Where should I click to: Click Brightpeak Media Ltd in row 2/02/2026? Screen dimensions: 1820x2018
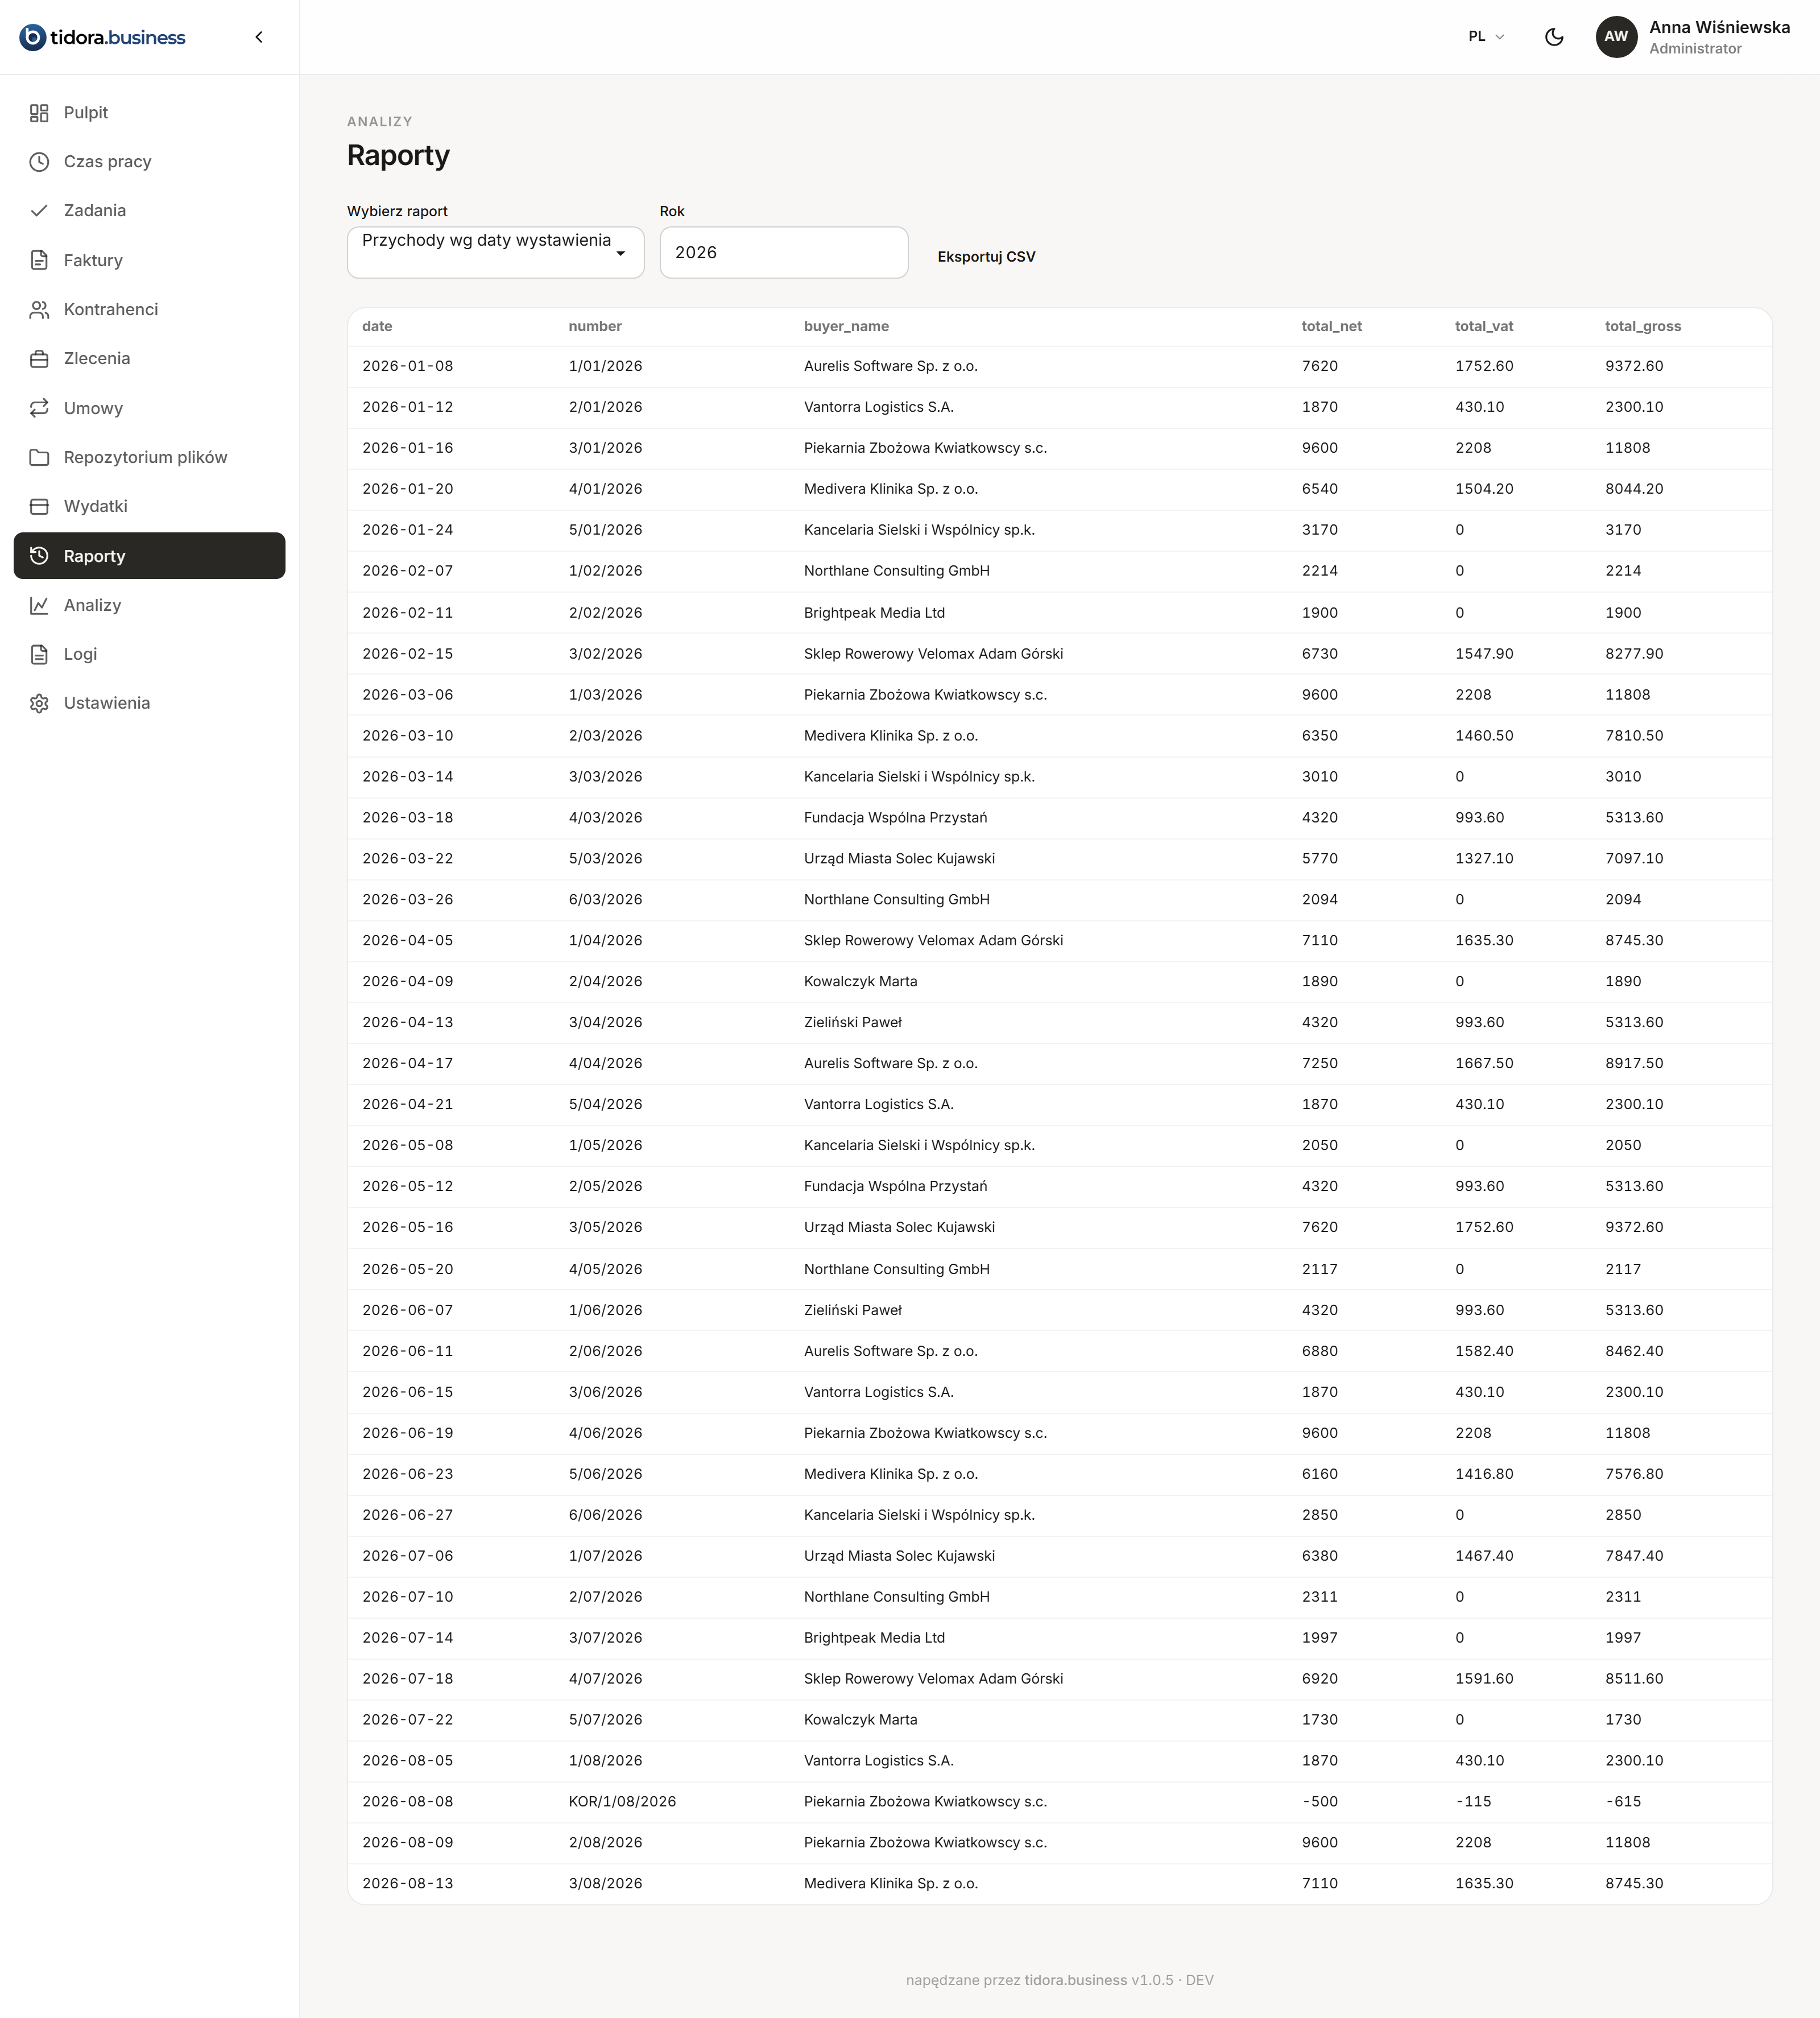pyautogui.click(x=874, y=613)
